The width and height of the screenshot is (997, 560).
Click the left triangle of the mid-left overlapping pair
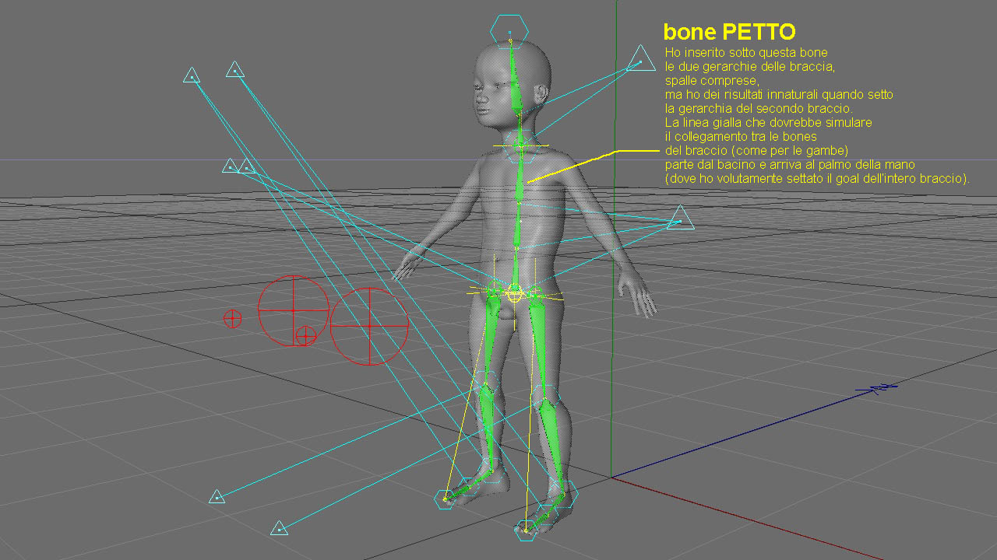coord(230,166)
